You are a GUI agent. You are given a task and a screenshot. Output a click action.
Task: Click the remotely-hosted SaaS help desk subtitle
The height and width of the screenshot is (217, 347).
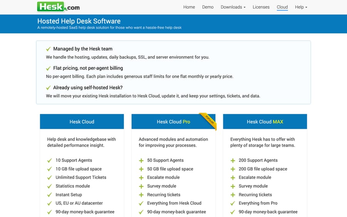[109, 28]
